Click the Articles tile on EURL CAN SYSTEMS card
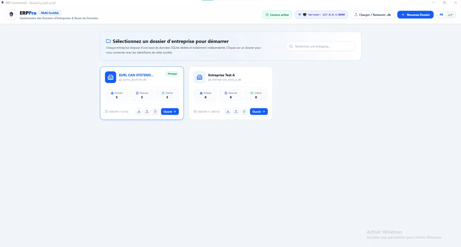461x247 pixels. [117, 95]
